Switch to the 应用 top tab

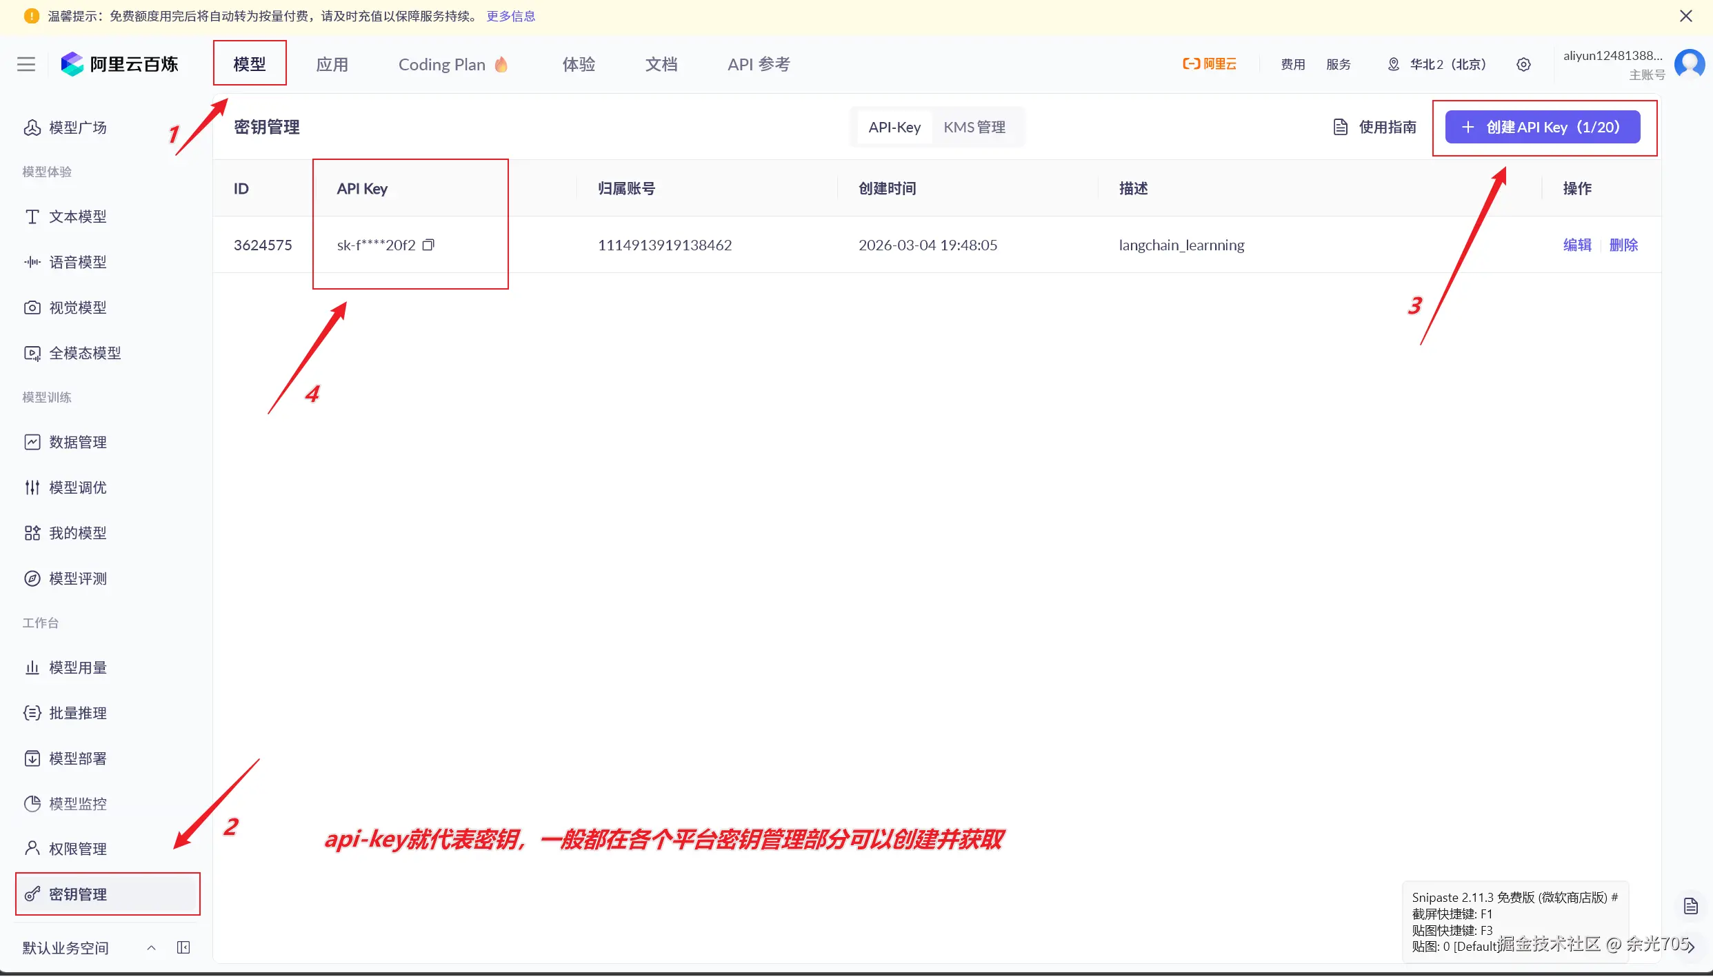tap(332, 64)
